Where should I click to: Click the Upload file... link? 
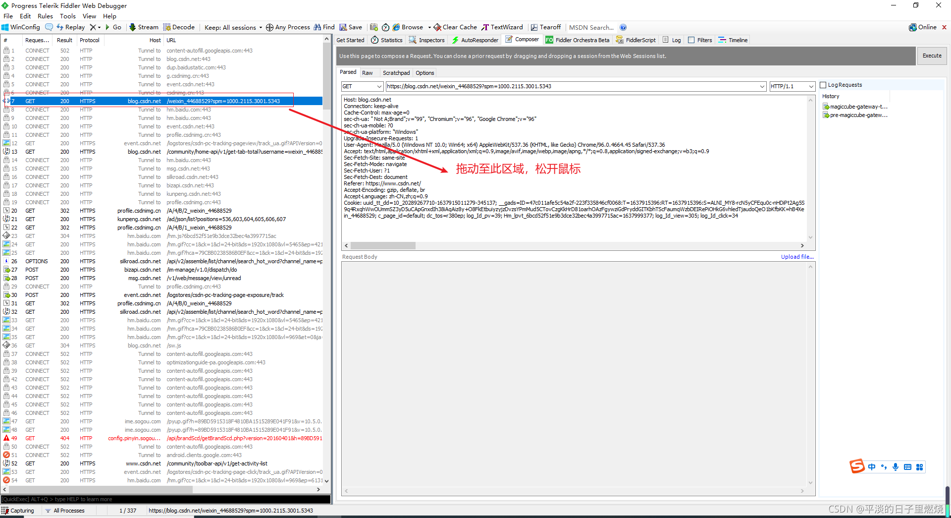tap(797, 257)
